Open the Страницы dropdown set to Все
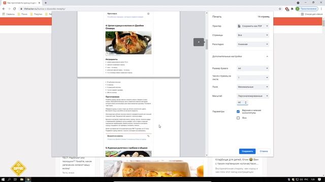This screenshot has height=182, width=325. pos(253,35)
